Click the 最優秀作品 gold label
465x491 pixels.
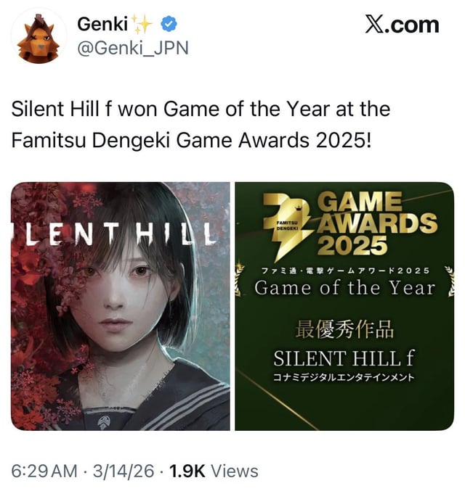(x=344, y=329)
